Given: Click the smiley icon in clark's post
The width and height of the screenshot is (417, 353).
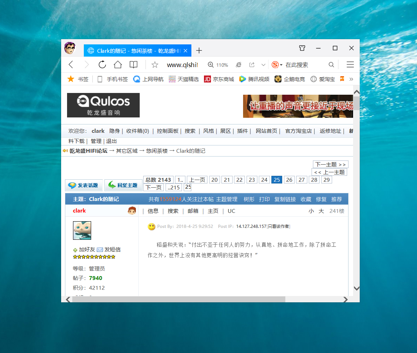Looking at the screenshot, I should [152, 227].
